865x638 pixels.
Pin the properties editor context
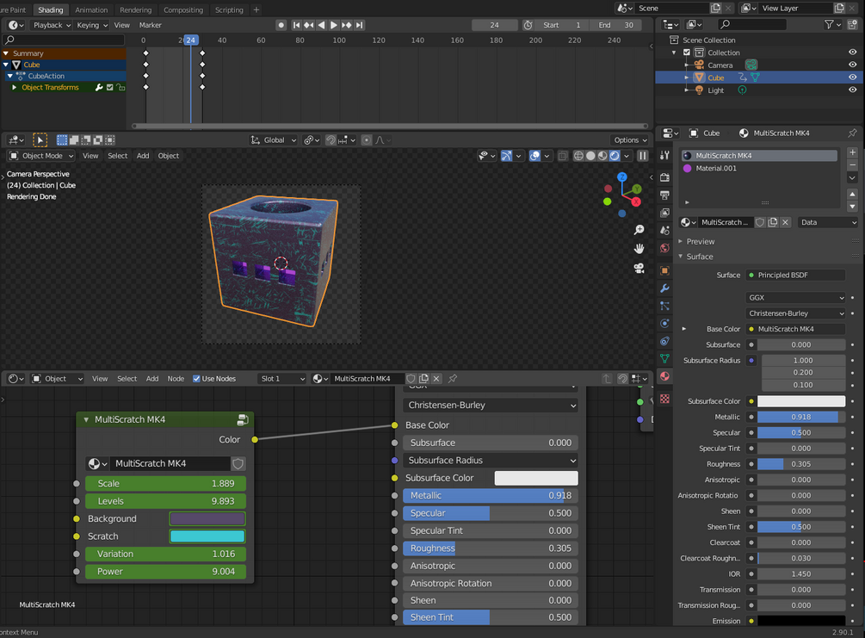pos(852,133)
